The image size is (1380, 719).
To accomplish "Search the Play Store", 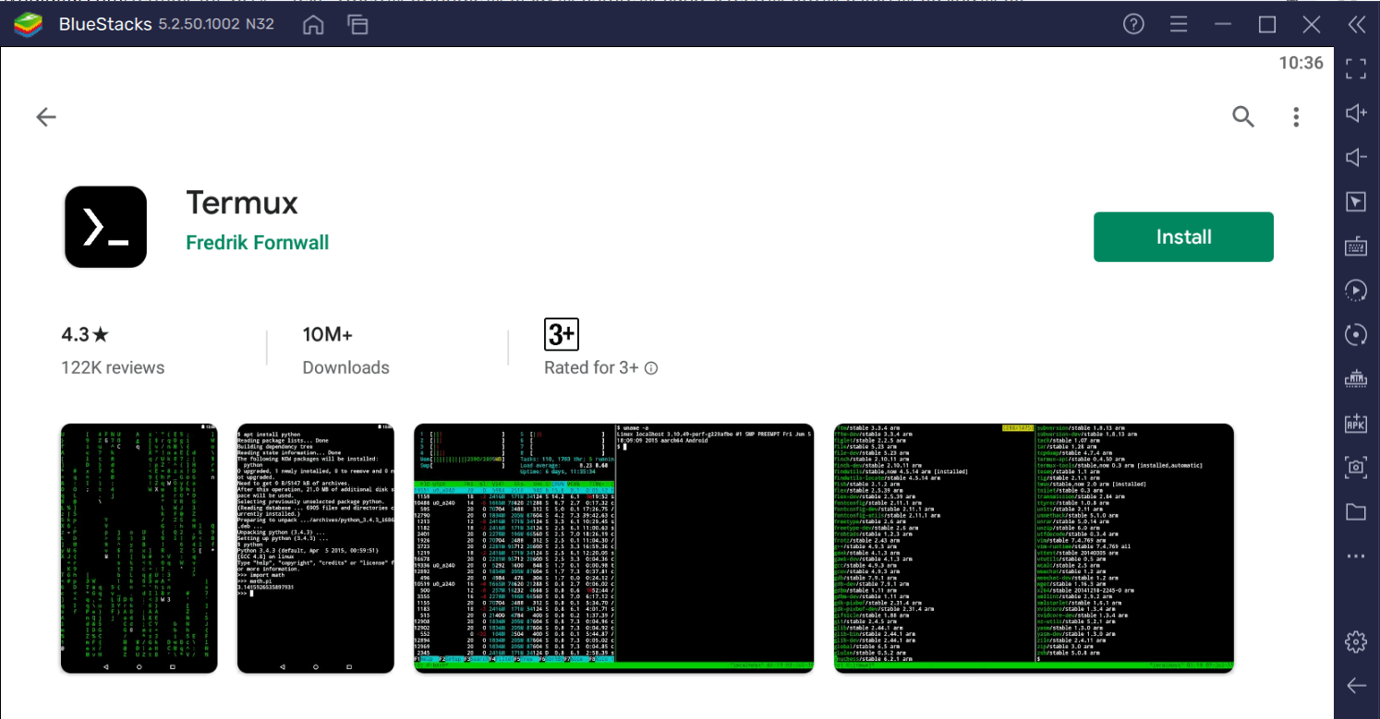I will coord(1243,116).
